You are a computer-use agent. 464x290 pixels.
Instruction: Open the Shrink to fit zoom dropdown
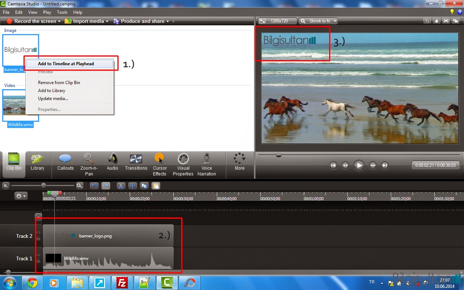318,21
